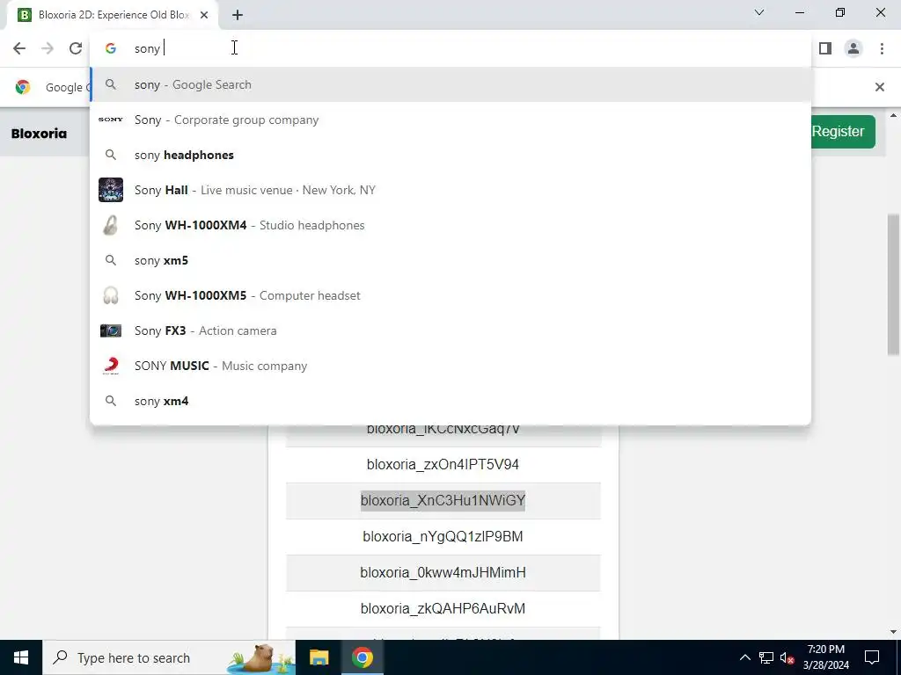Click the page vertical scrollbar thumb
The height and width of the screenshot is (675, 901).
[x=894, y=286]
